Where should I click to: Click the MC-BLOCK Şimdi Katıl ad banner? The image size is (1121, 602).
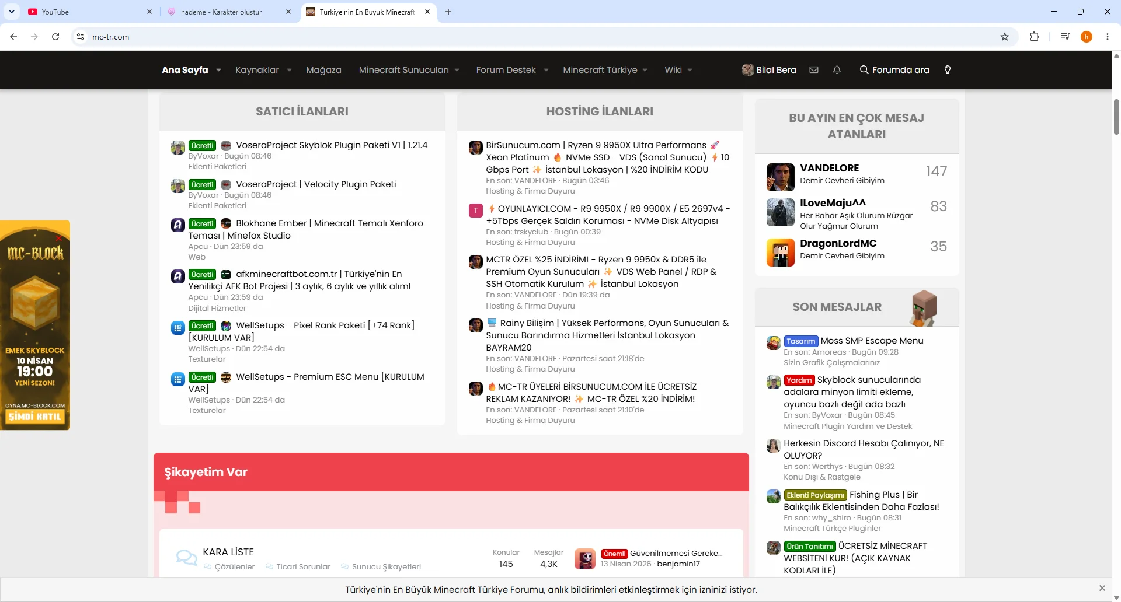tap(35, 325)
